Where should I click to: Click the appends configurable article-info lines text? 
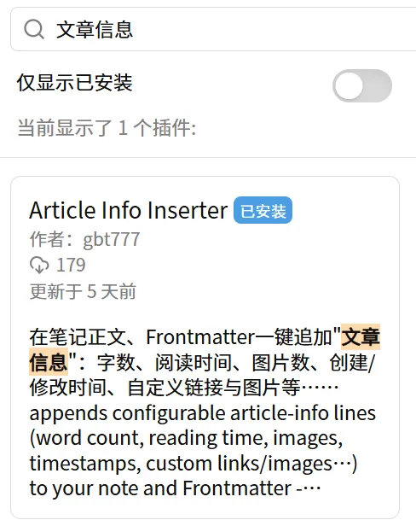point(203,413)
